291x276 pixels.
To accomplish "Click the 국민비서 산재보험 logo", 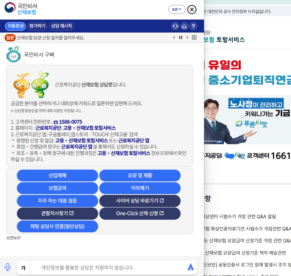I will click(21, 9).
